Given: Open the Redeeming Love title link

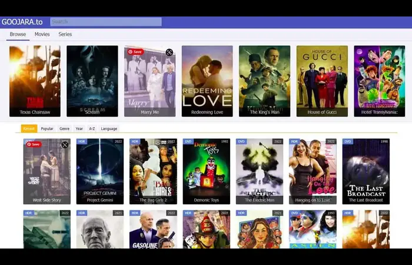Looking at the screenshot, I should 207,112.
